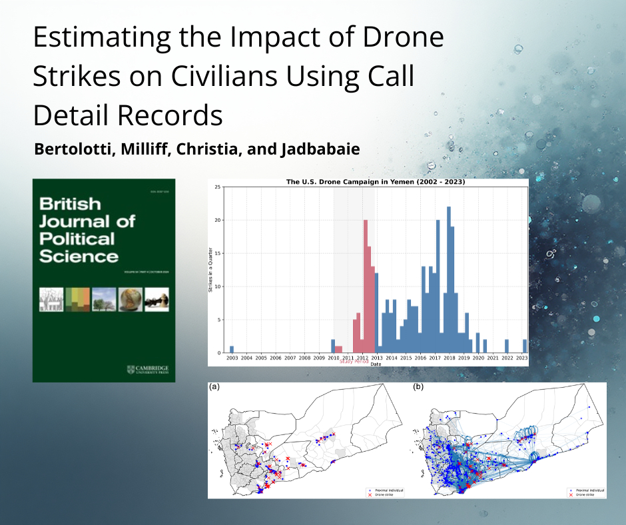Click the house sketch on journal cover
The image size is (626, 525).
click(51, 298)
